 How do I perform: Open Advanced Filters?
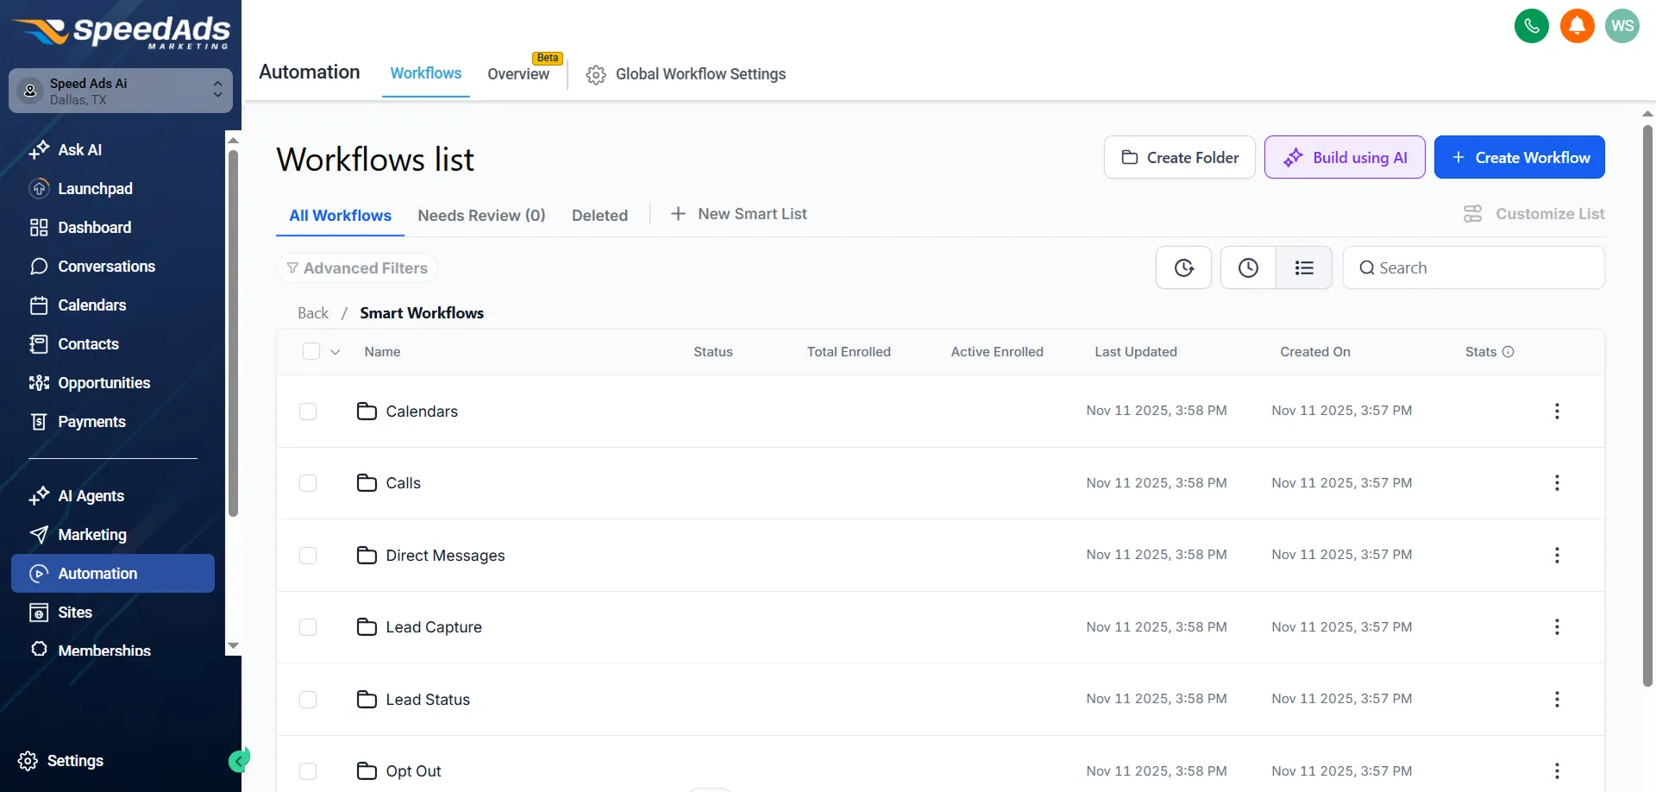[357, 268]
